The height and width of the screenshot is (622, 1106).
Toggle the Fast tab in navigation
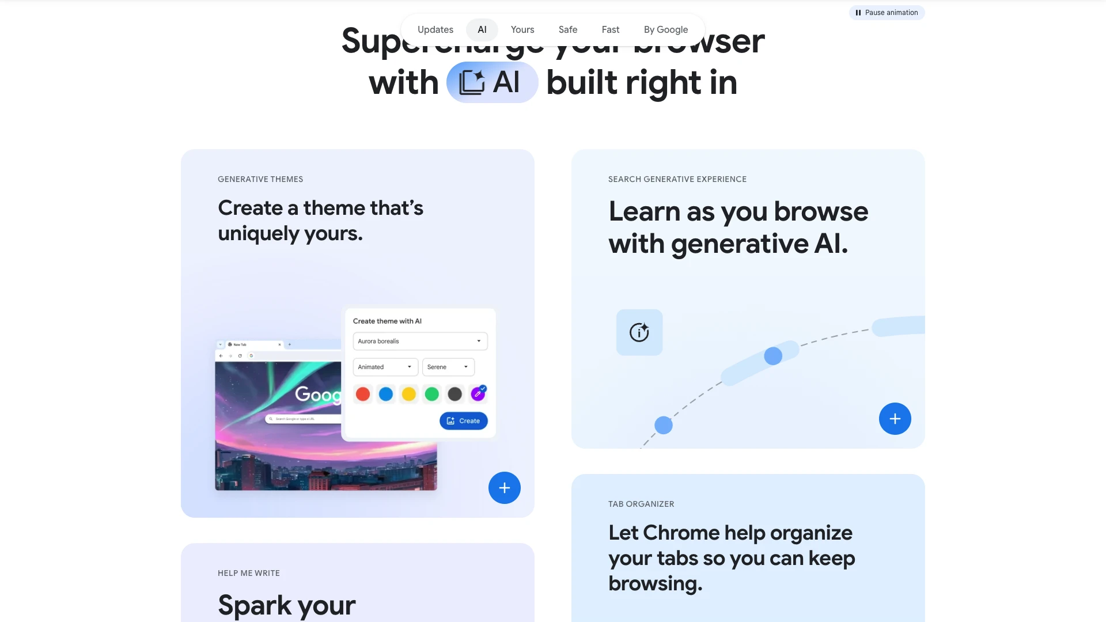point(610,29)
